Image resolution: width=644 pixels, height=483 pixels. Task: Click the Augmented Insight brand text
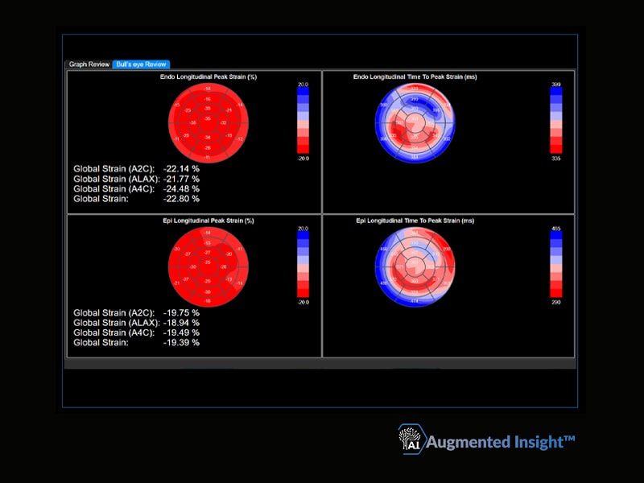500,442
